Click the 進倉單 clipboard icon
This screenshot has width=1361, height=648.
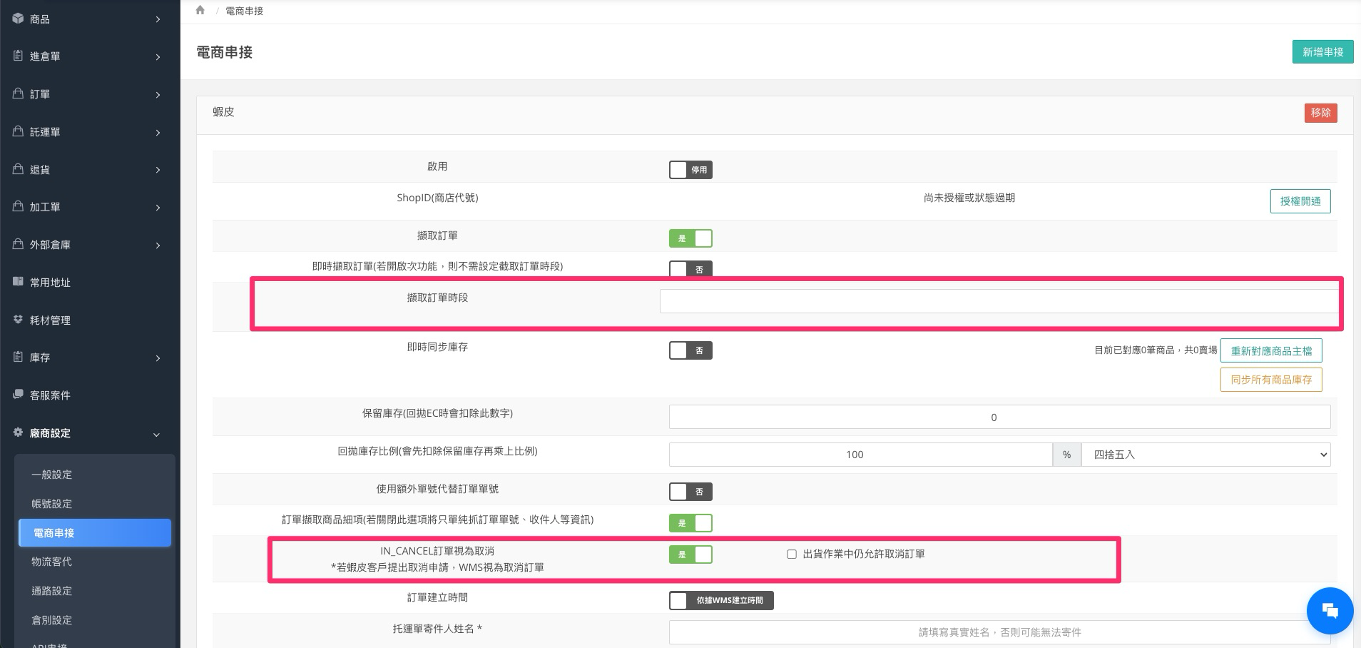pos(18,56)
